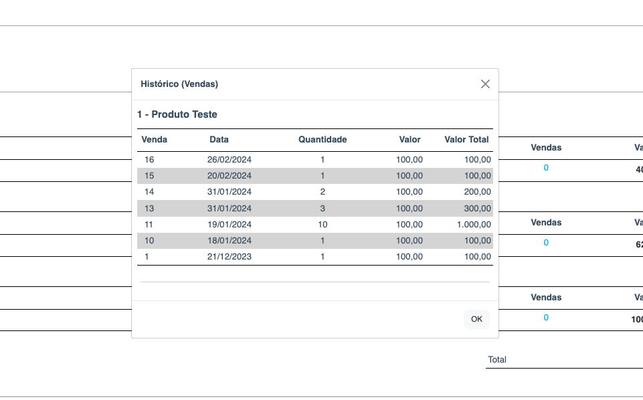Click the 1.000,00 total value cell
This screenshot has height=400, width=643.
pyautogui.click(x=474, y=224)
